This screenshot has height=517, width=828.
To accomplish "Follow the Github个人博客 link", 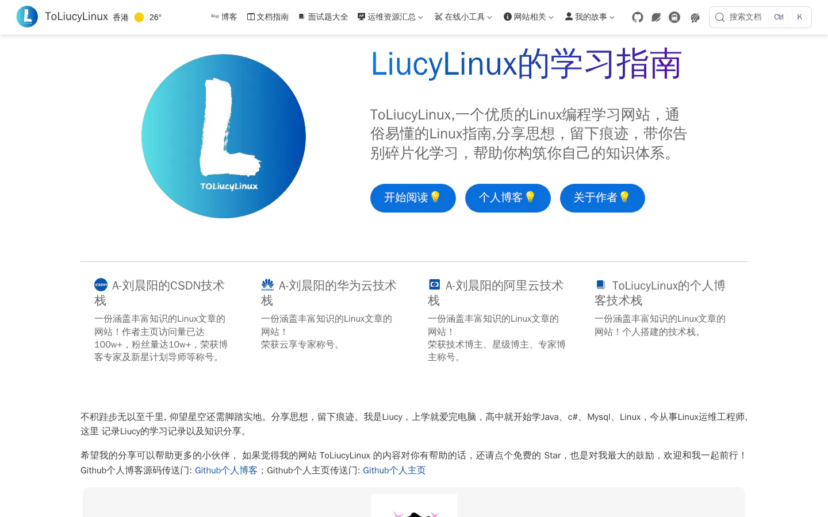I will click(x=226, y=470).
